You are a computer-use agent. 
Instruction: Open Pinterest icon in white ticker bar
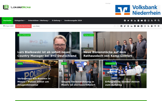128,26
